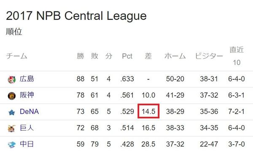Click the 勝 wins column header
This screenshot has height=152, width=253.
click(x=81, y=56)
